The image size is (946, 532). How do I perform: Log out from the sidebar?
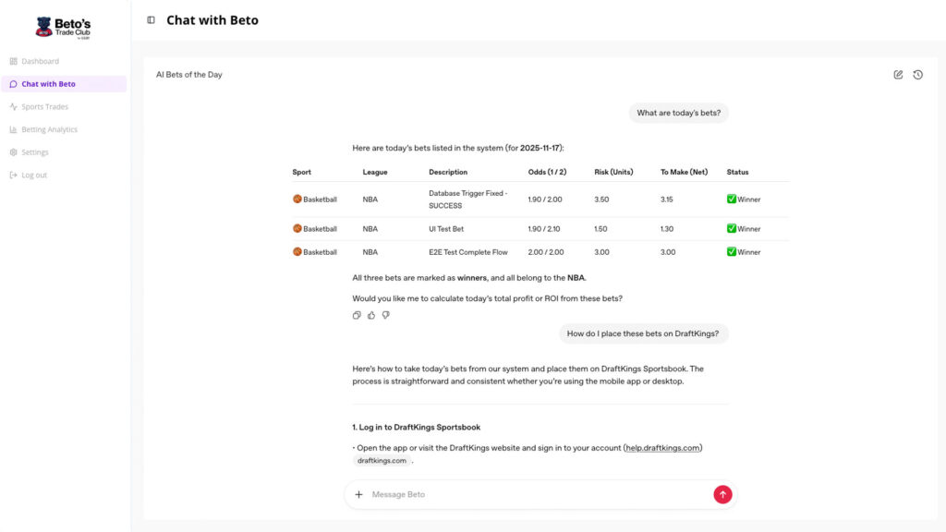pos(34,175)
